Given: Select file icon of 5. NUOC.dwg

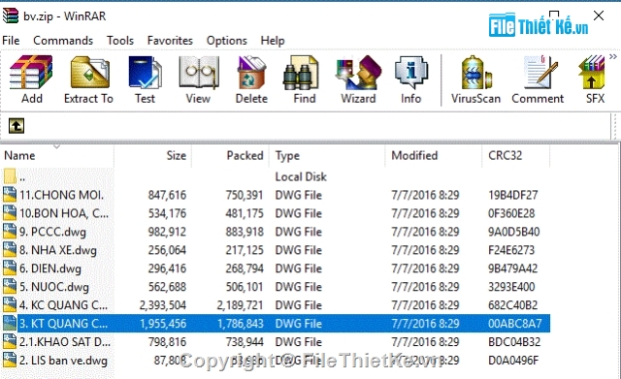Looking at the screenshot, I should tap(10, 286).
